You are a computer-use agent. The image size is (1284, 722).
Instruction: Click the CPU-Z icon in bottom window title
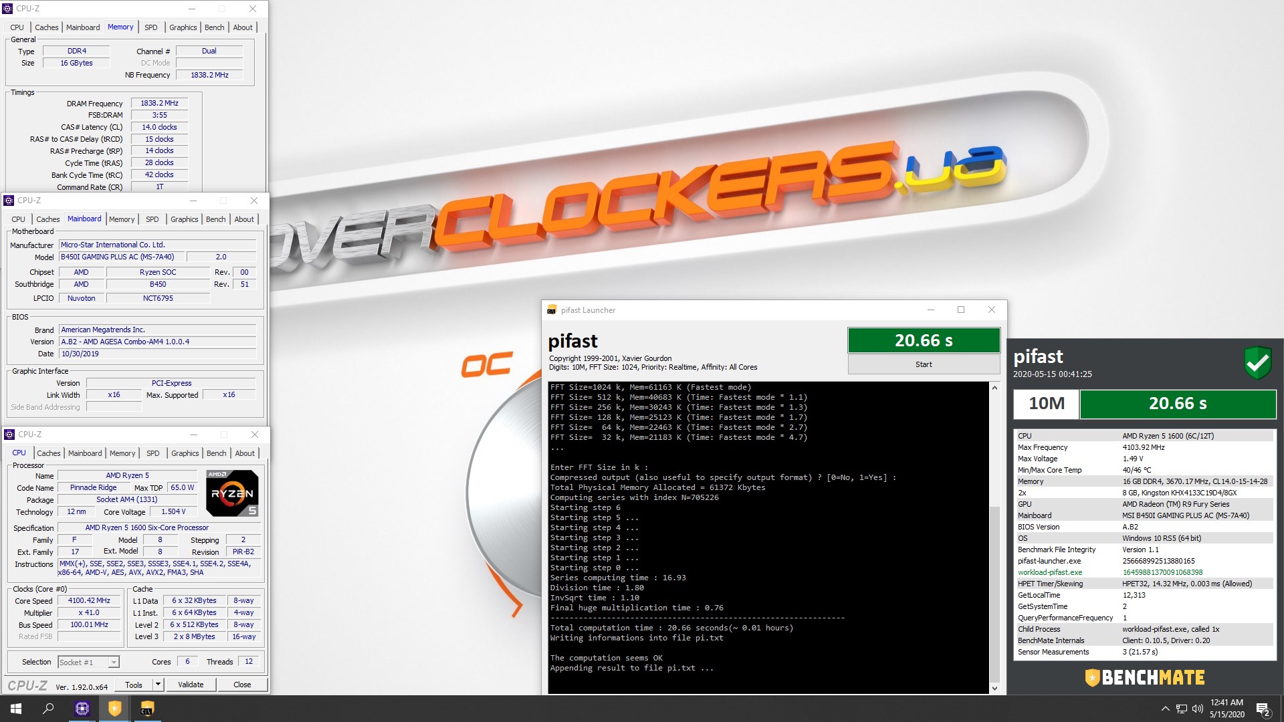pyautogui.click(x=9, y=435)
